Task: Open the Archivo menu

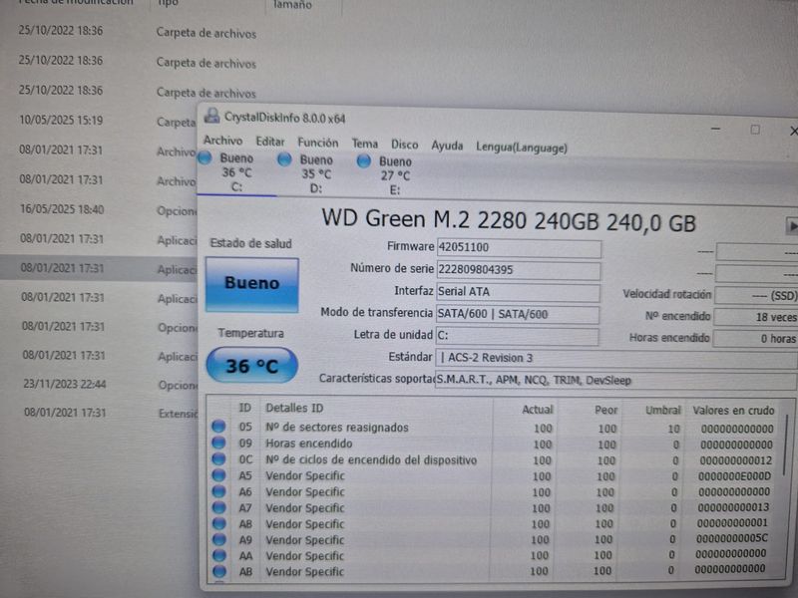Action: [x=222, y=141]
